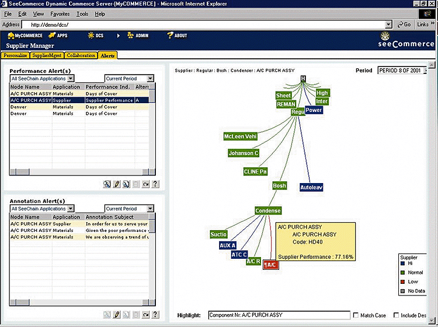The image size is (438, 327).
Task: Select the Power blue node
Action: pyautogui.click(x=314, y=110)
